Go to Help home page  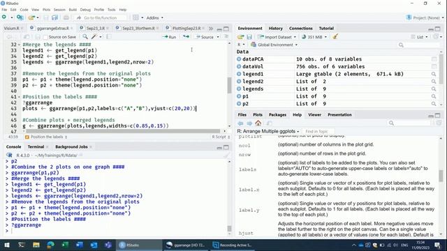[258, 123]
